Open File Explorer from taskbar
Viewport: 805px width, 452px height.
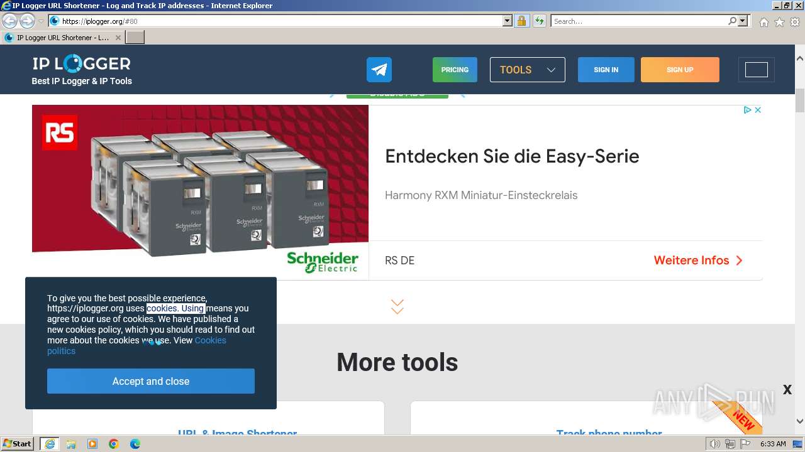71,444
